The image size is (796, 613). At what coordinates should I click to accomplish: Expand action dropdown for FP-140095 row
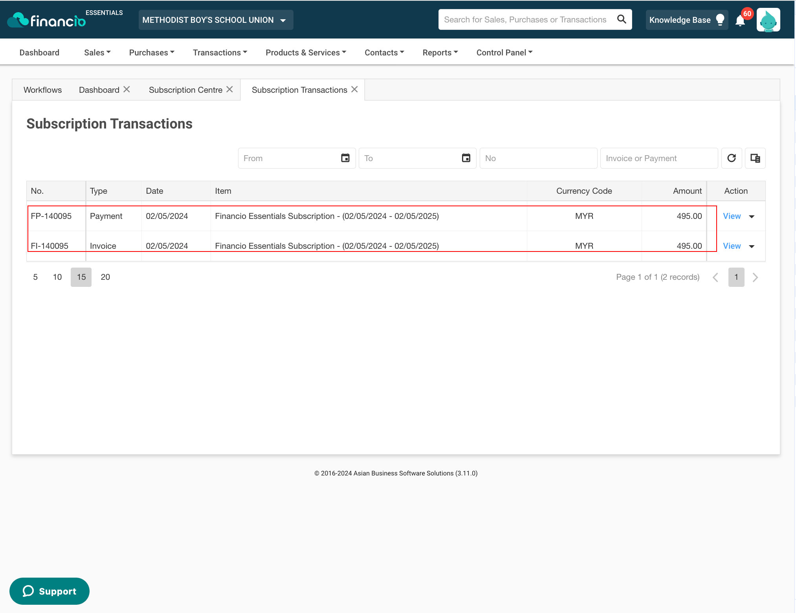pyautogui.click(x=752, y=217)
